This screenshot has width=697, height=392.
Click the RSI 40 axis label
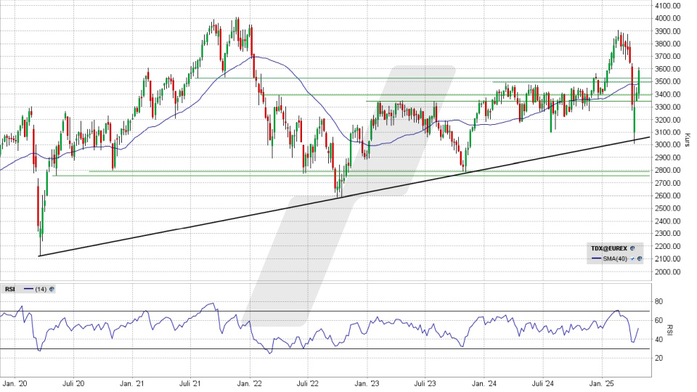[659, 340]
